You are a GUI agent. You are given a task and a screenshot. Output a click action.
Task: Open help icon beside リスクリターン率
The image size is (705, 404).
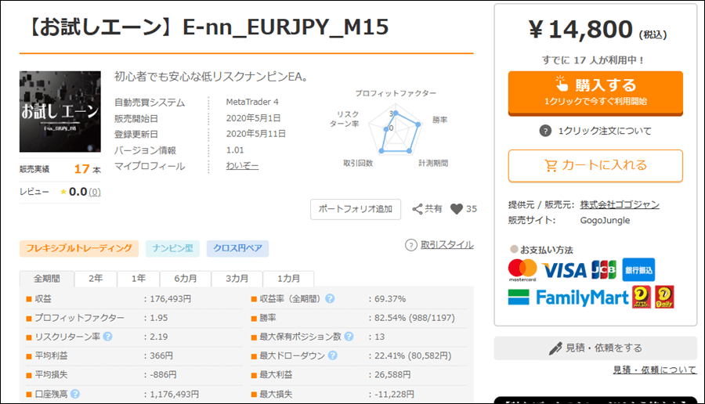pos(107,337)
